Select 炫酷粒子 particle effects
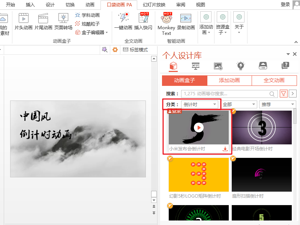The width and height of the screenshot is (300, 225). [x=87, y=24]
